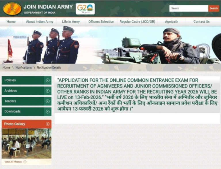Click the View All Photos link
This screenshot has width=221, height=169.
pyautogui.click(x=13, y=162)
